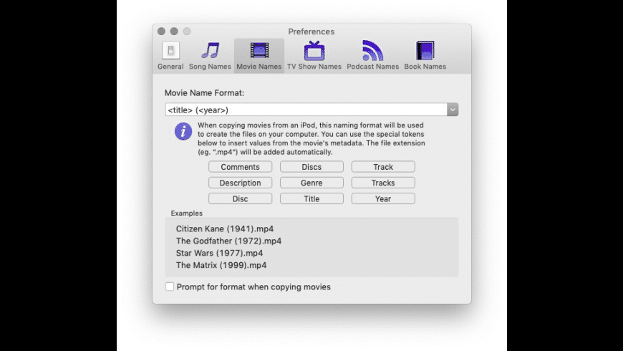Click the Movie Name Format label
623x351 pixels.
204,93
